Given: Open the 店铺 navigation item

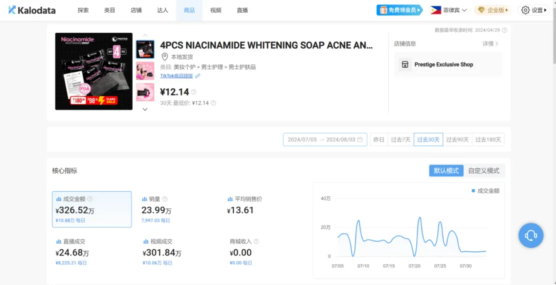Looking at the screenshot, I should pyautogui.click(x=136, y=10).
